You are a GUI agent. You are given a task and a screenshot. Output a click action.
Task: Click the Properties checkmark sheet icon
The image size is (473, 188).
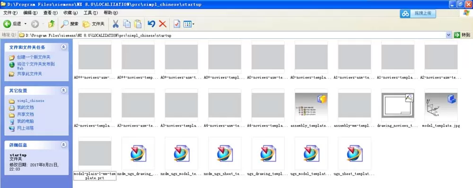(x=177, y=24)
